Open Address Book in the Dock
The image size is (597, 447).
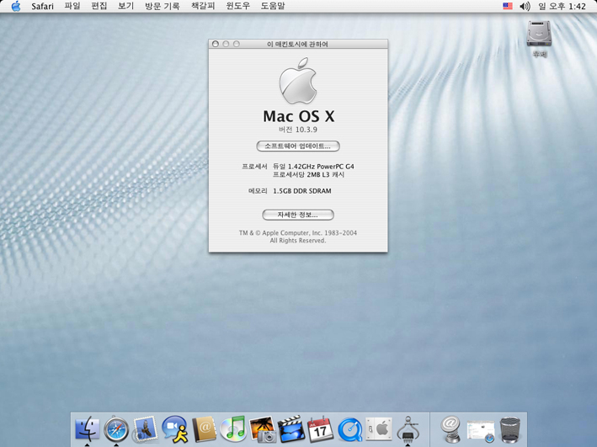coord(204,429)
